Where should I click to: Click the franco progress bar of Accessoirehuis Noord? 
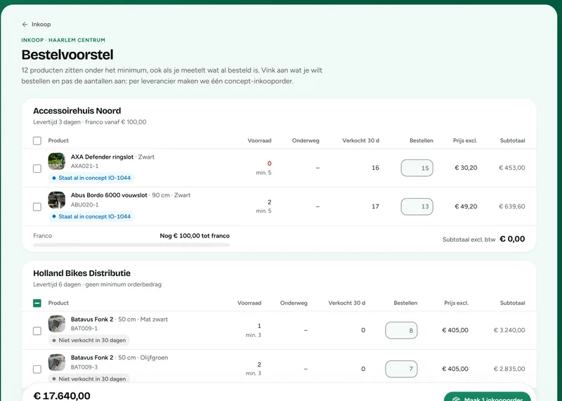[x=131, y=245]
